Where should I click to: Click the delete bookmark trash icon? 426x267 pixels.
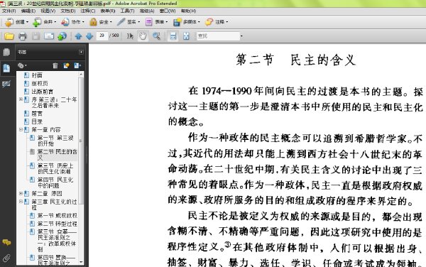[55, 65]
